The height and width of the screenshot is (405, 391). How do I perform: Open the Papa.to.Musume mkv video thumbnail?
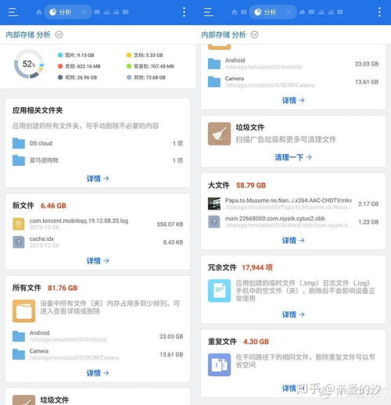tap(214, 203)
